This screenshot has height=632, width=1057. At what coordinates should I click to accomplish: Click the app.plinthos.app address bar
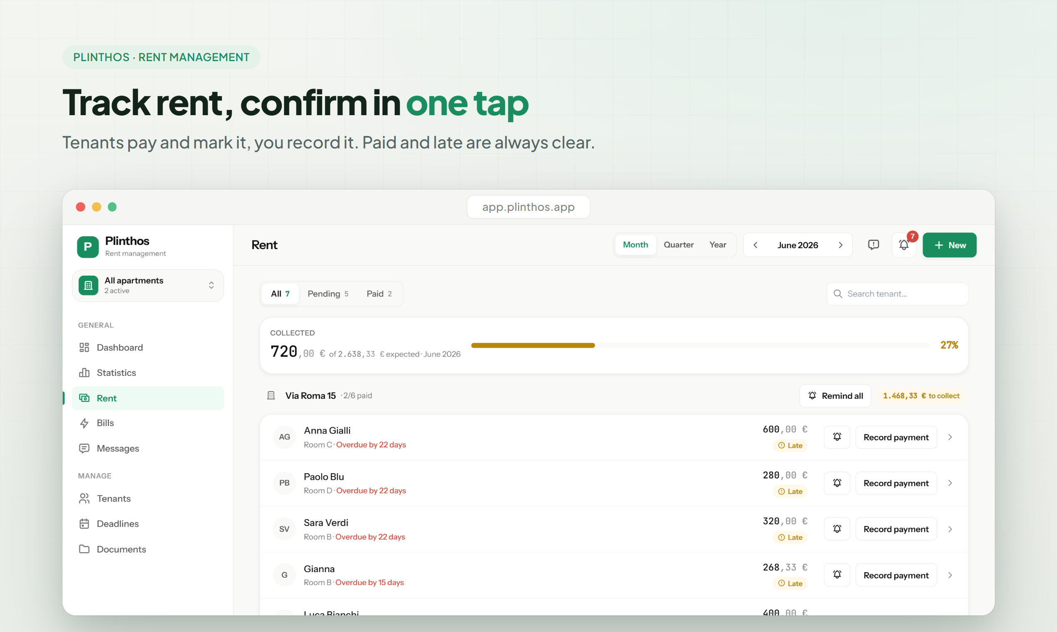528,207
